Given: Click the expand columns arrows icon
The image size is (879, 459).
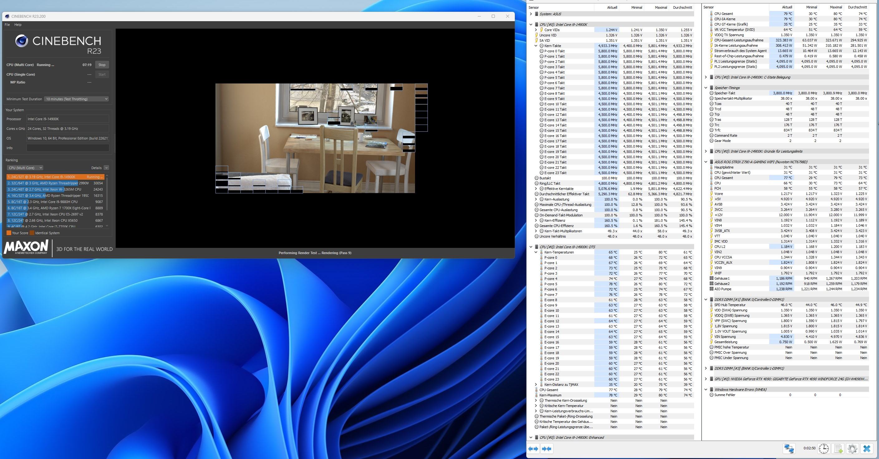Looking at the screenshot, I should coord(533,449).
